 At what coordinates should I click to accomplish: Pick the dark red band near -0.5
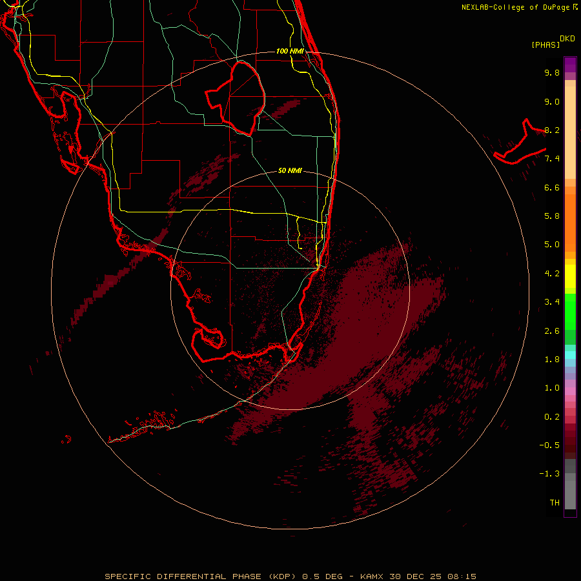pos(570,445)
